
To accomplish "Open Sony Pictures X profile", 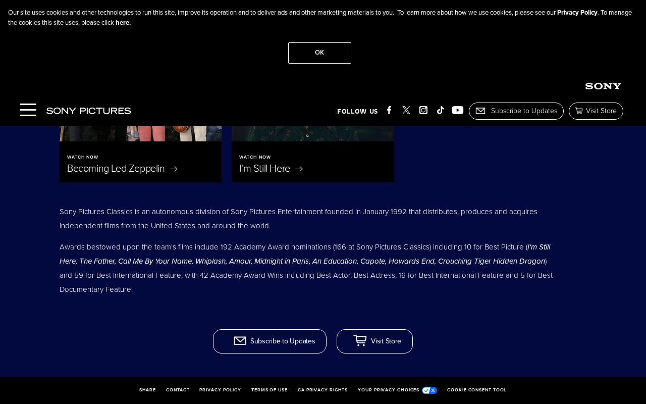I will click(406, 110).
